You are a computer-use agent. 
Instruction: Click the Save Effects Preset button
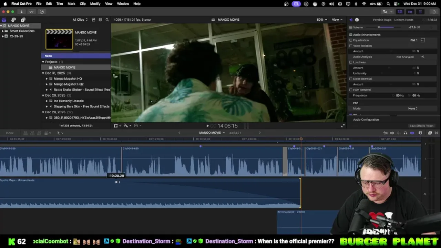point(421,126)
